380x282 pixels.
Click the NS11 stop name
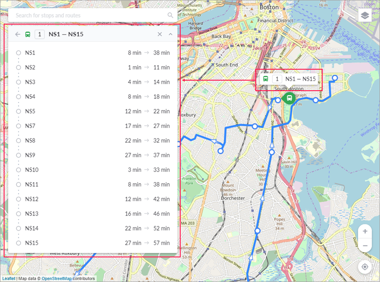[x=32, y=185]
